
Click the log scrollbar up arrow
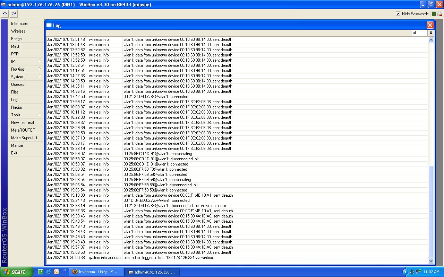coord(431,40)
